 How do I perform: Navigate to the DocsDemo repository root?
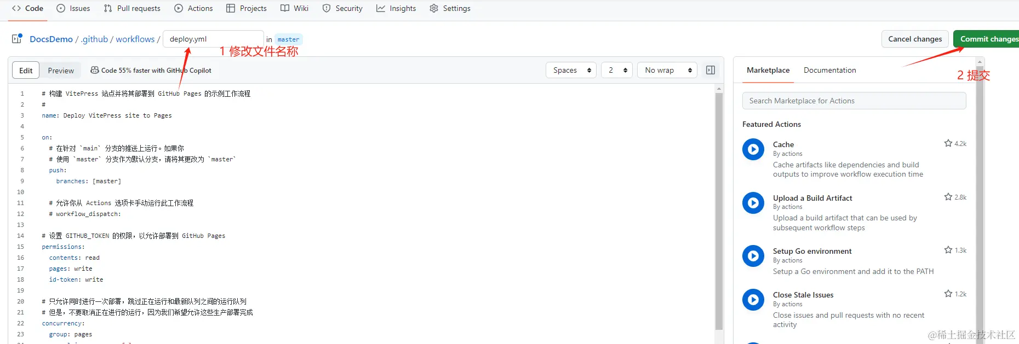tap(51, 39)
